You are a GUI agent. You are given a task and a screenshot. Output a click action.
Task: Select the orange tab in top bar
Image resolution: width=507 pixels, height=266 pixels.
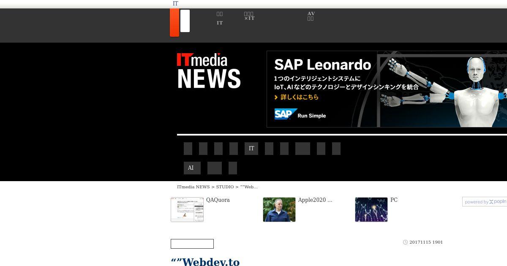(174, 22)
